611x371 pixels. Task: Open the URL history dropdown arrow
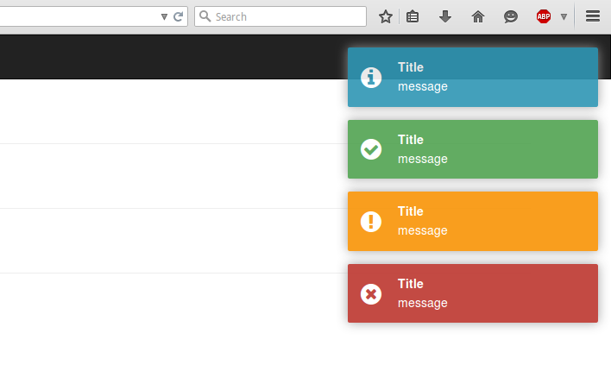165,16
